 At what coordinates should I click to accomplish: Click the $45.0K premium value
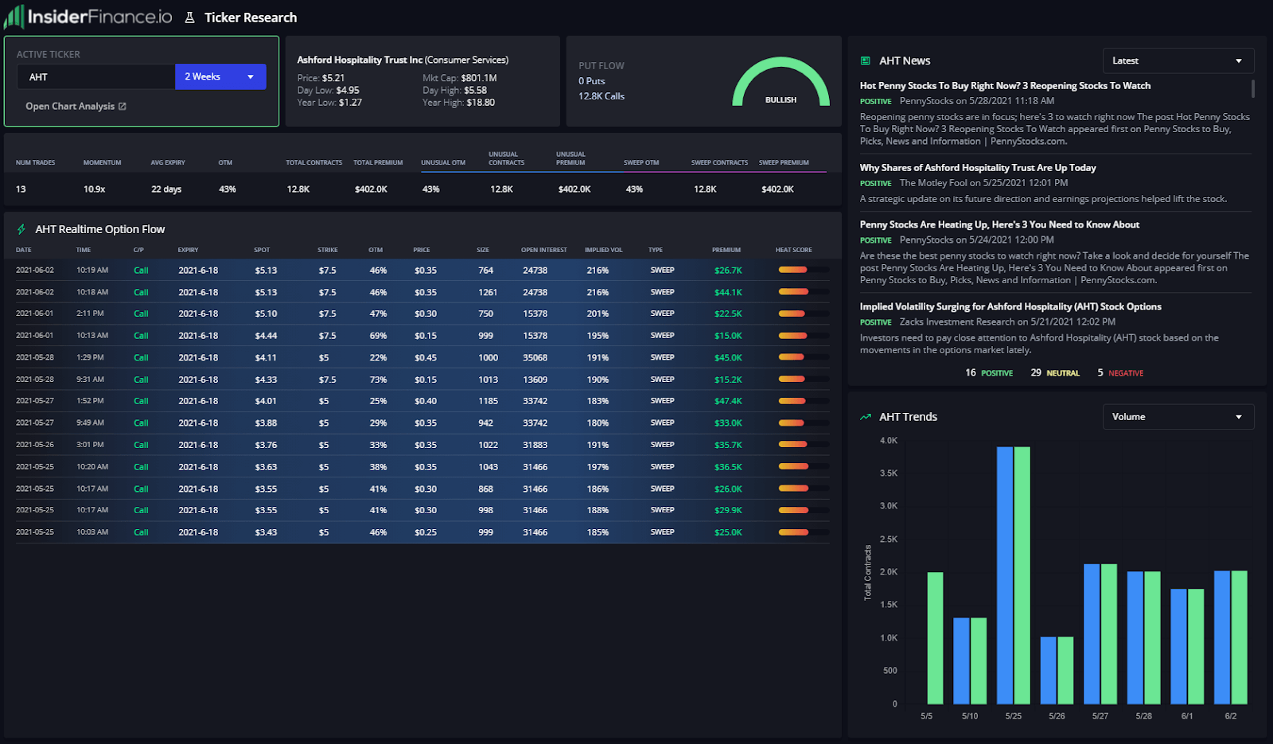click(728, 357)
